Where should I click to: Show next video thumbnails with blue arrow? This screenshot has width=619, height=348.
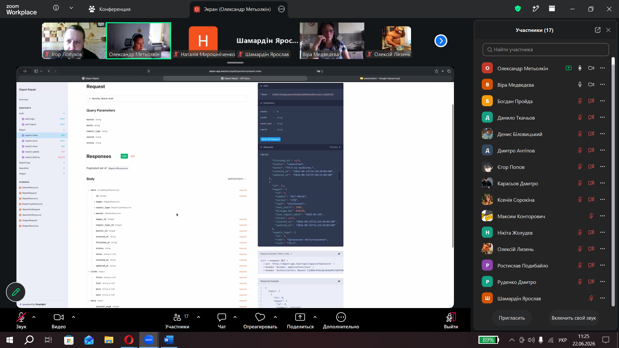[x=441, y=41]
